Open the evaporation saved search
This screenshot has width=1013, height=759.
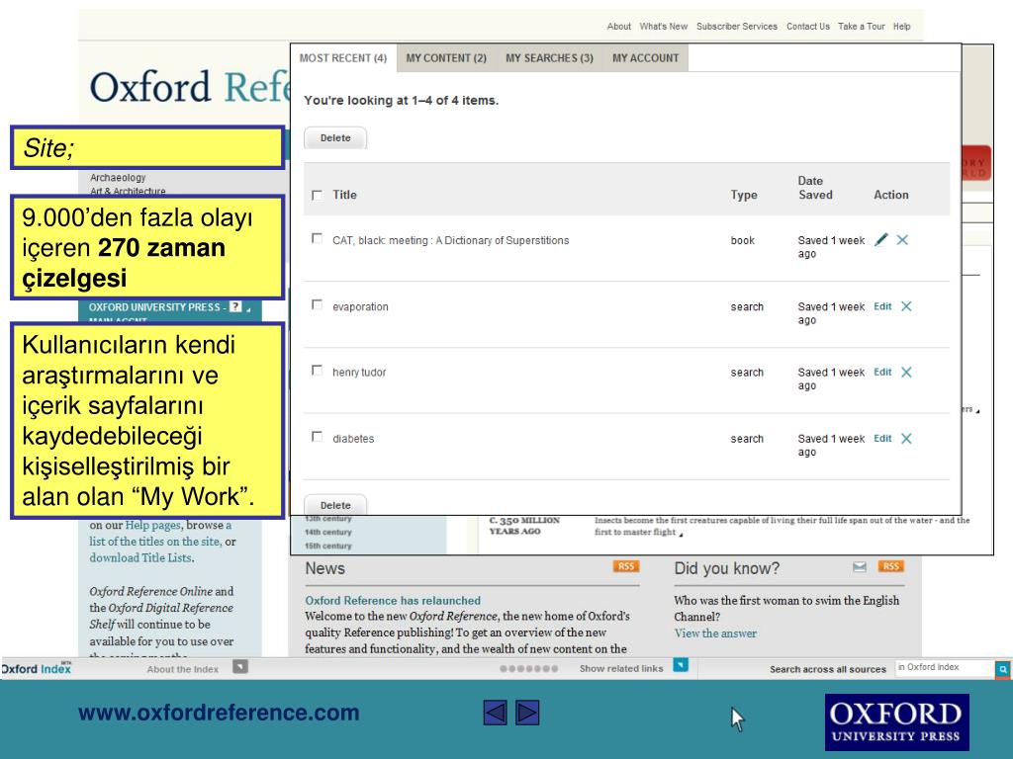point(360,307)
